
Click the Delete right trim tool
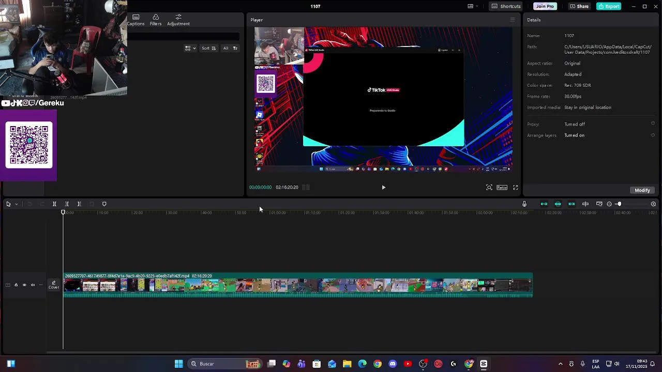point(79,204)
